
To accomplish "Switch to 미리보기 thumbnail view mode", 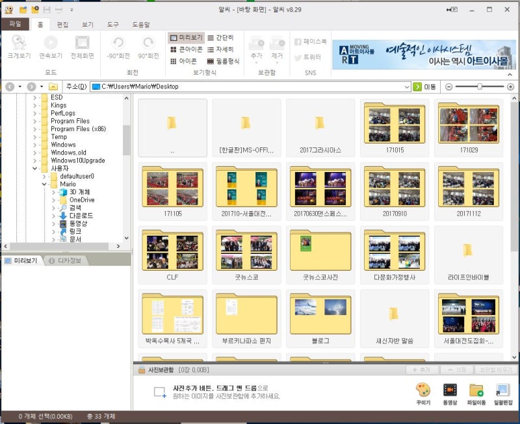I will [x=186, y=38].
